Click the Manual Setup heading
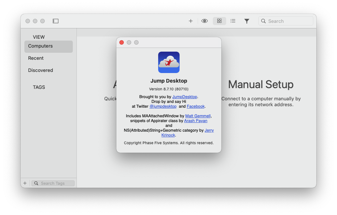 (261, 84)
